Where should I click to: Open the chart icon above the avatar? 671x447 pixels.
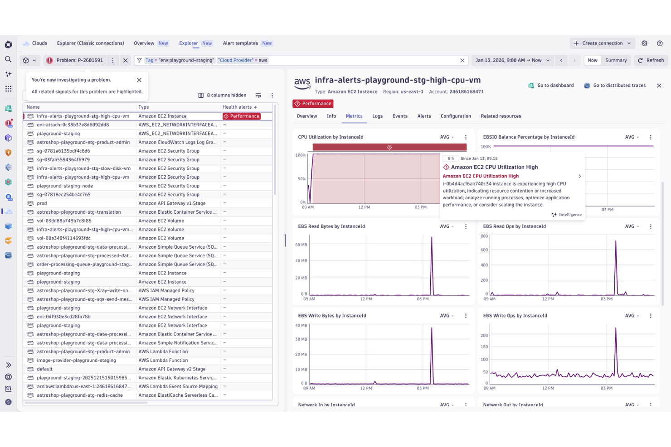pyautogui.click(x=8, y=389)
